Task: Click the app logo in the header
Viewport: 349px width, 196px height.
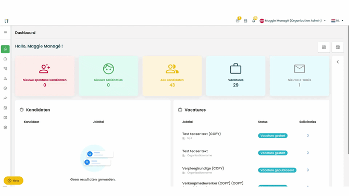Action: tap(6, 21)
